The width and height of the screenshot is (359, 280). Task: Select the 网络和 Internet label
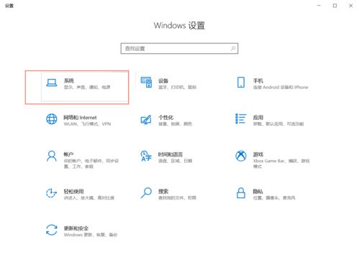80,118
